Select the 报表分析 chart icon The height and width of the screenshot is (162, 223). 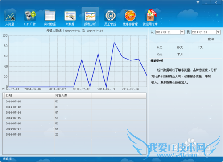pyautogui.click(x=90, y=17)
